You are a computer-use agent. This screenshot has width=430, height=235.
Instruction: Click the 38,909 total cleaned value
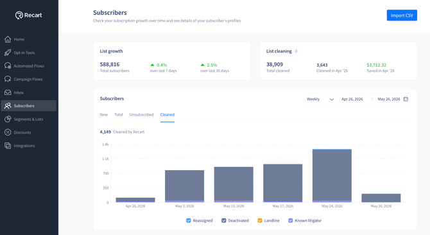[275, 64]
